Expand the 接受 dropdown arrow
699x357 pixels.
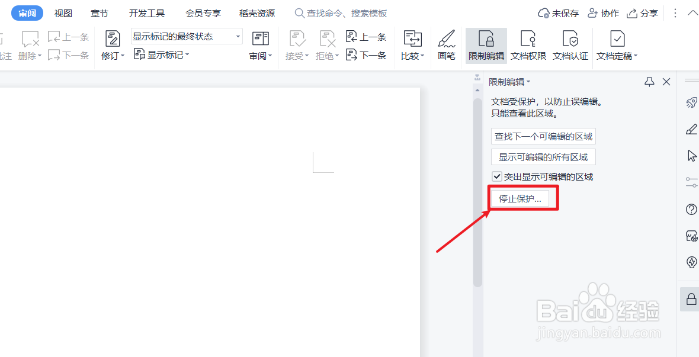(307, 56)
